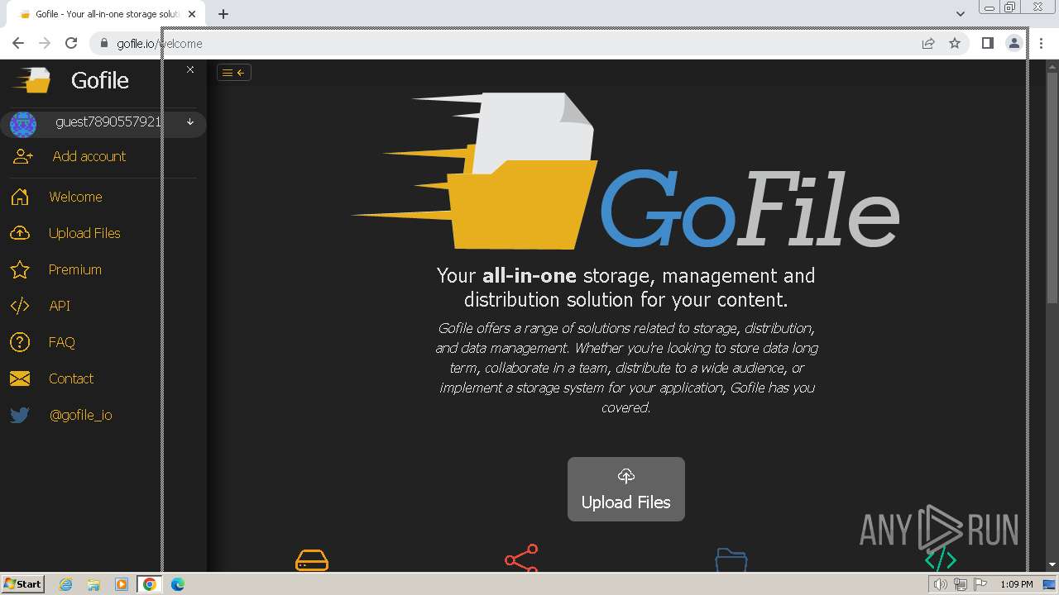Click the network tray icon

961,584
